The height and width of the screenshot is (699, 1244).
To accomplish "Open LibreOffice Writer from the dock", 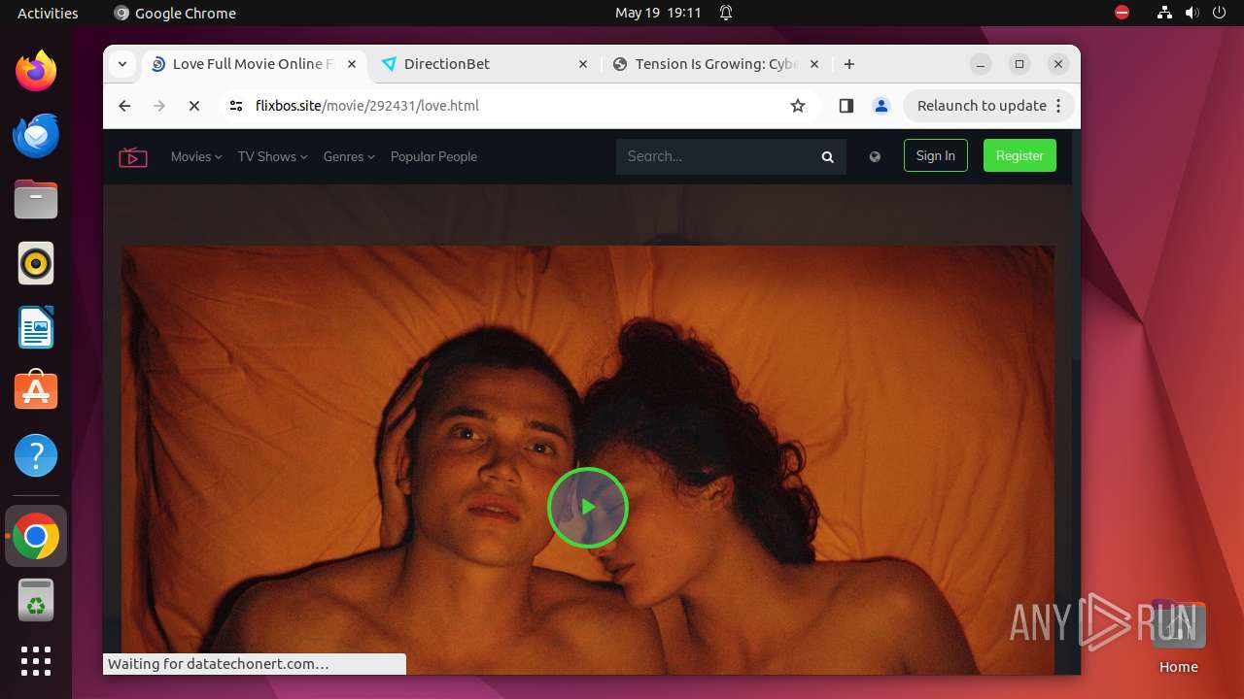I will [x=36, y=327].
